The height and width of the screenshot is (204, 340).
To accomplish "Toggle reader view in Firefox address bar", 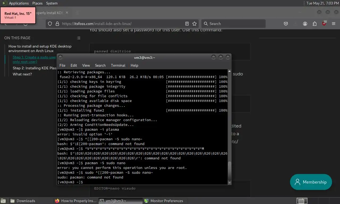I will pos(187,24).
